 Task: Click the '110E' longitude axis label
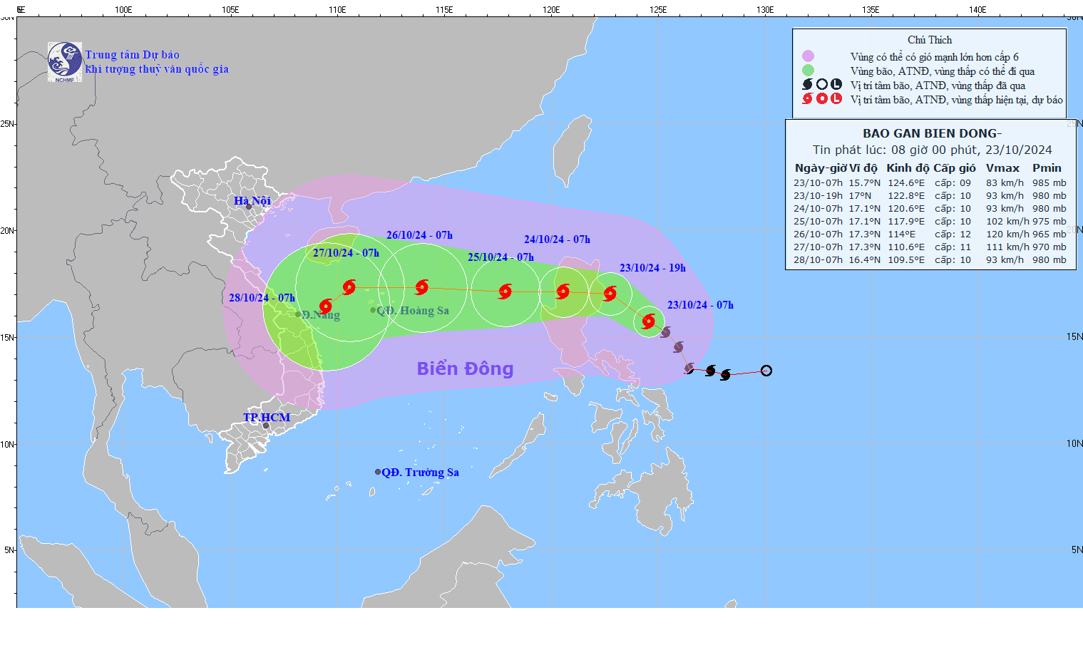coord(337,10)
